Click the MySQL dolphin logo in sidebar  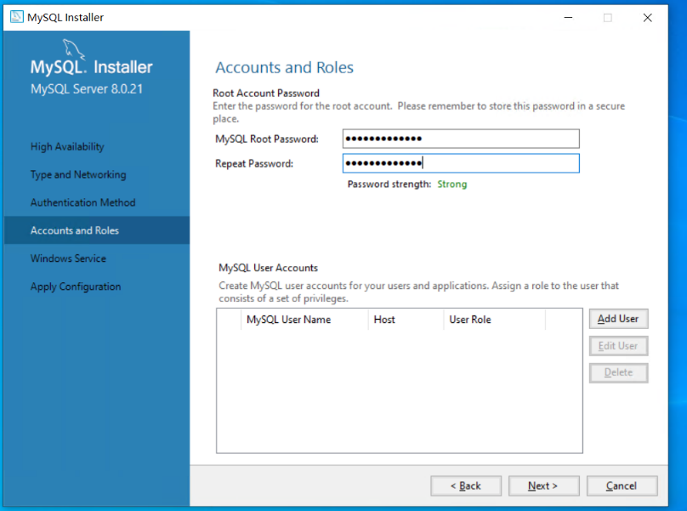point(73,48)
